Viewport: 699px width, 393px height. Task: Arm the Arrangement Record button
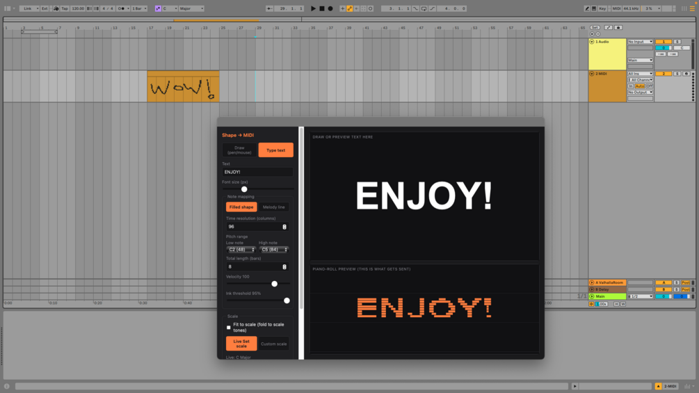(x=330, y=8)
